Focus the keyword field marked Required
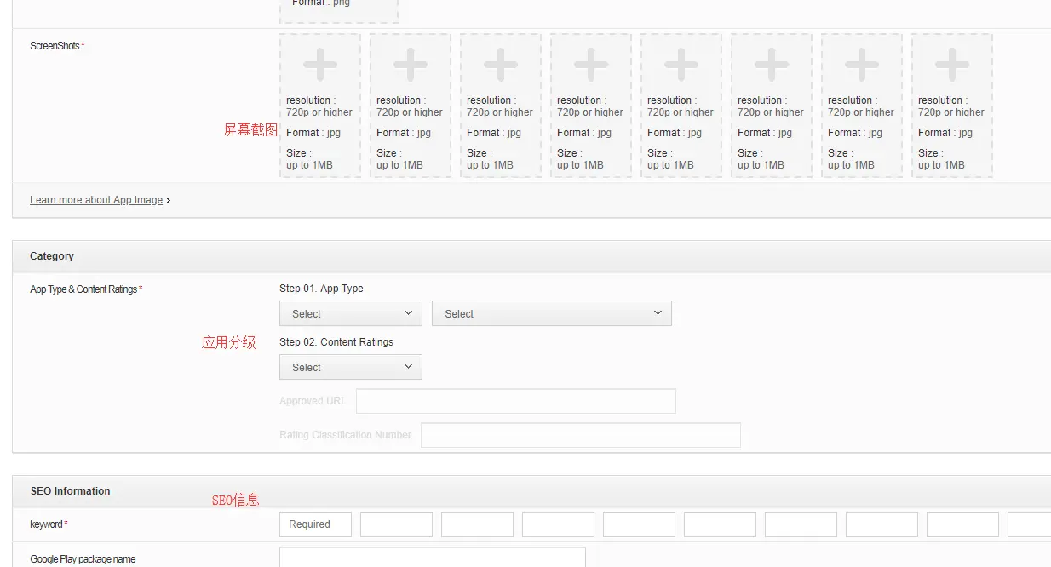 (315, 524)
